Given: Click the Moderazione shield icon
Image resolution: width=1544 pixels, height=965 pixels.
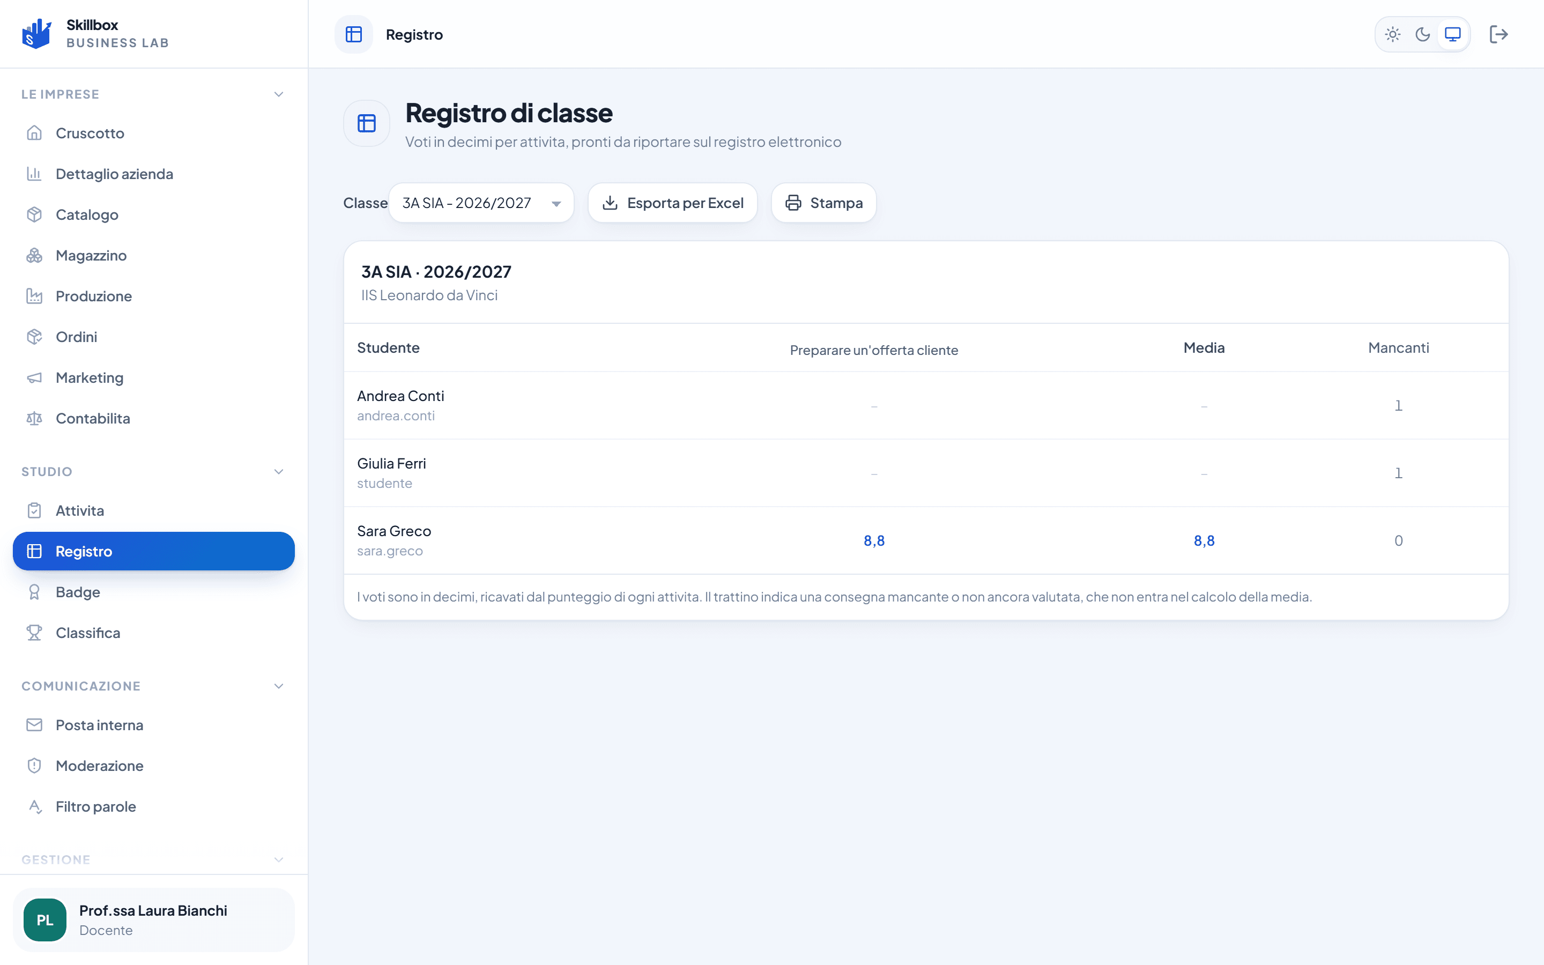Looking at the screenshot, I should [34, 766].
